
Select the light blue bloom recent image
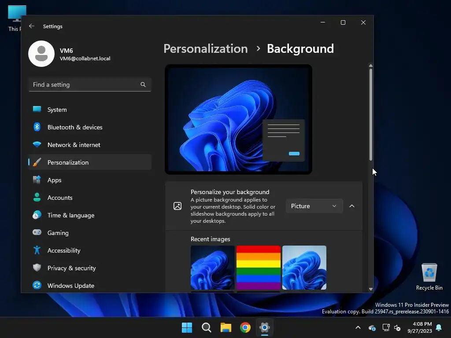point(304,268)
